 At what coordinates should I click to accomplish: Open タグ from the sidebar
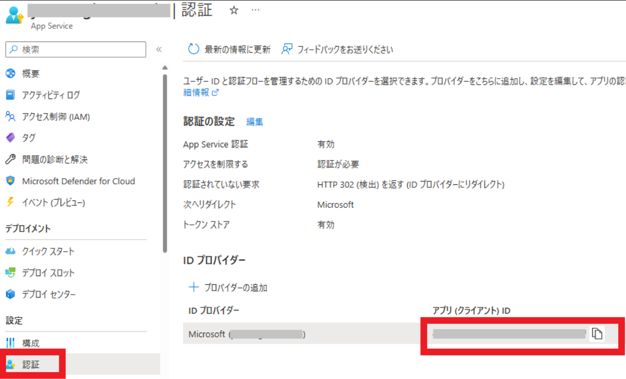pos(28,138)
